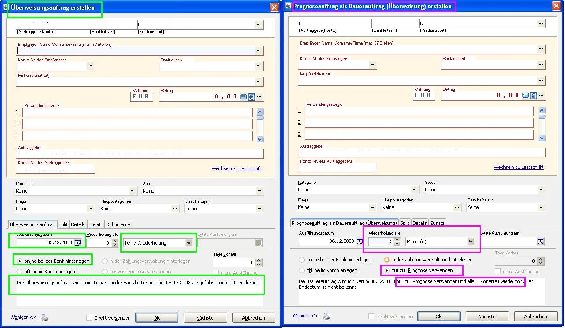
Task: Click printer icon in Prognoseauftrag dialog footer
Action: tap(326, 316)
